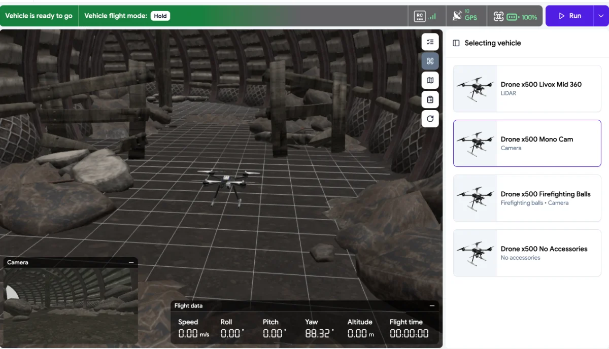Image resolution: width=609 pixels, height=349 pixels.
Task: Select the Drone x500 Livox Mid 360 card
Action: pyautogui.click(x=527, y=89)
